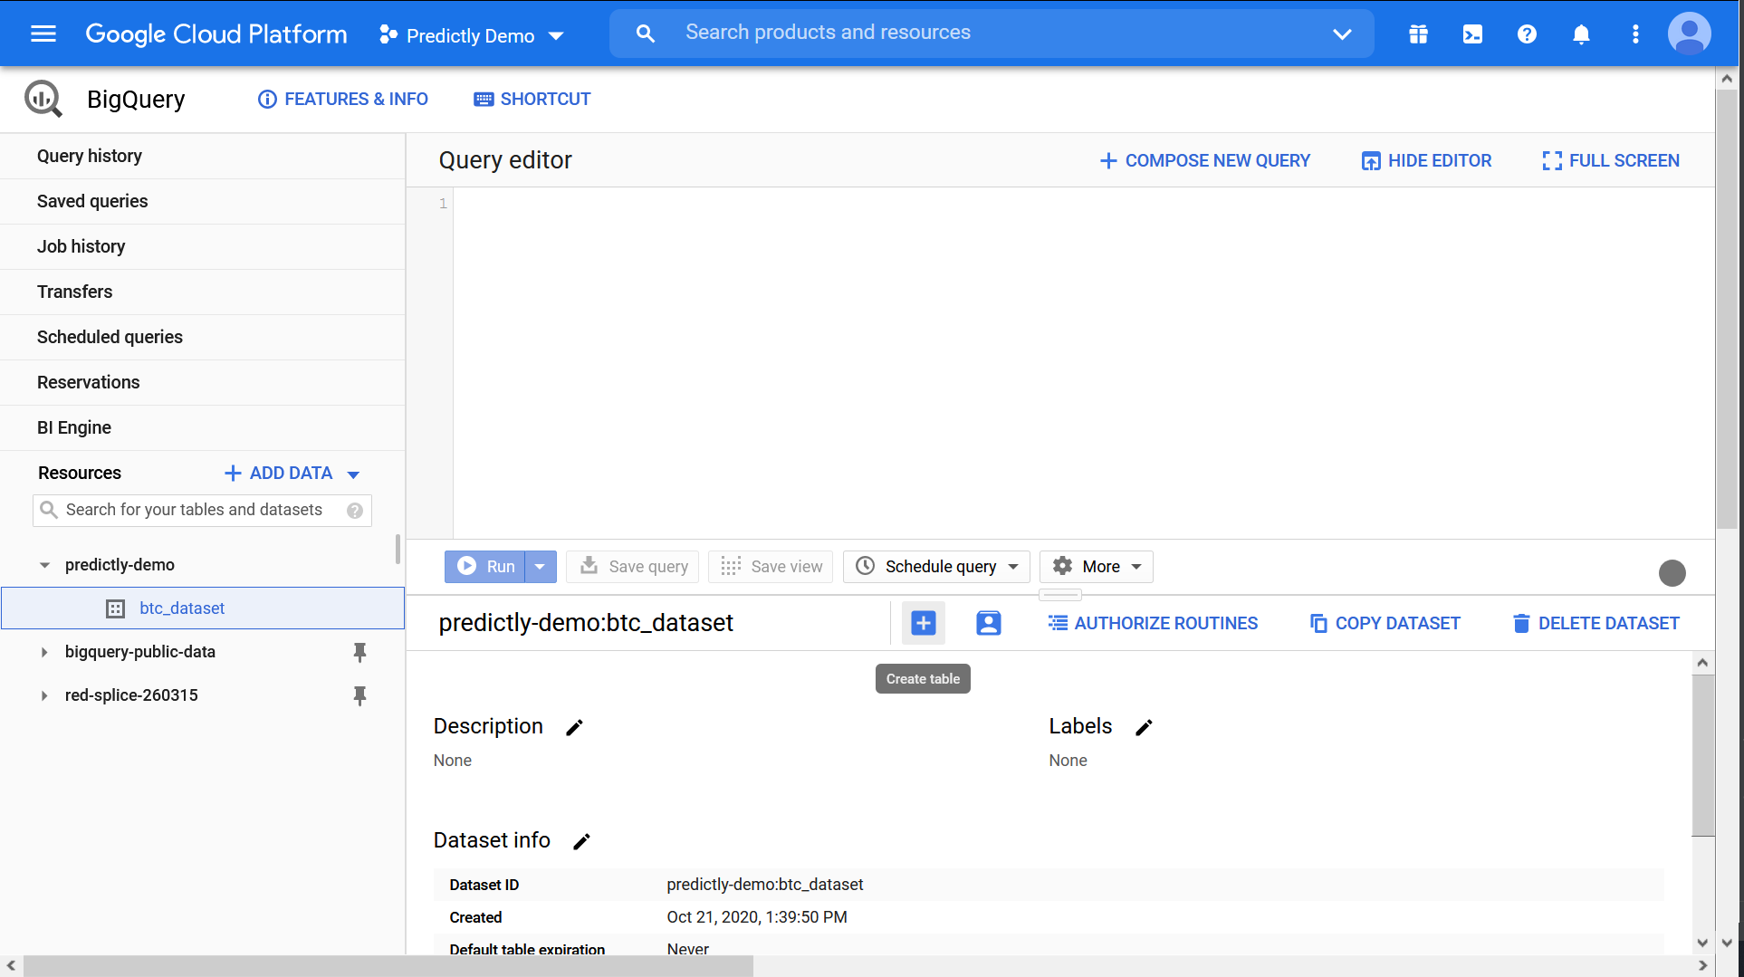Unpin the bigquery-public-data project
The image size is (1744, 977).
(x=359, y=652)
